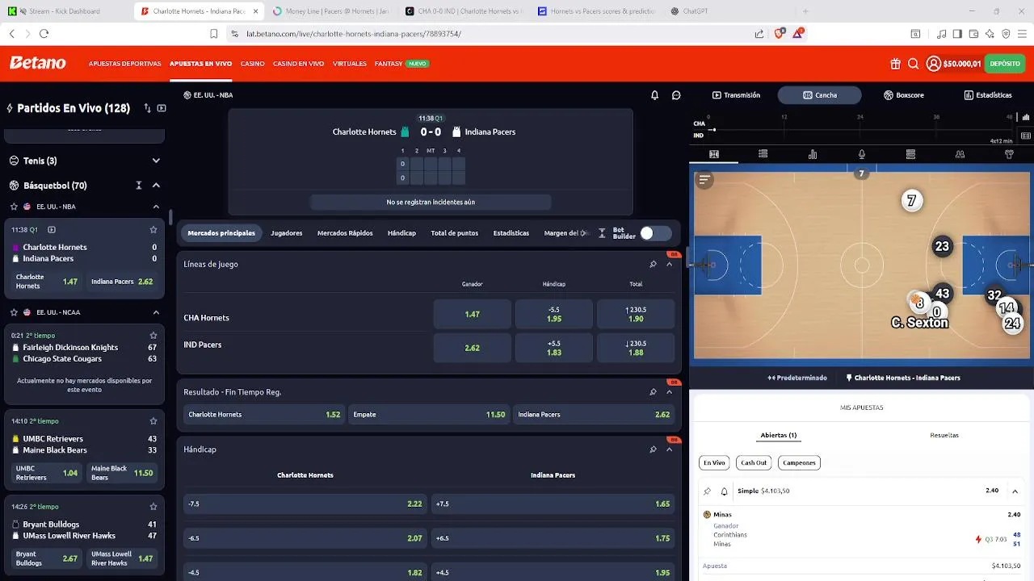The height and width of the screenshot is (581, 1034).
Task: Open CASINO in main menu
Action: pos(252,64)
